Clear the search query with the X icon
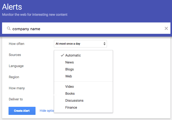 (166, 28)
